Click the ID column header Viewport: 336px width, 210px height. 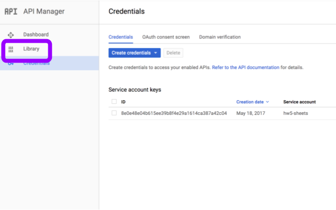[x=124, y=102]
